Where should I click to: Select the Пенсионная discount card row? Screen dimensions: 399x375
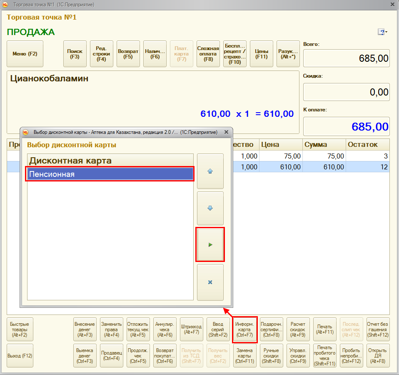pos(110,174)
